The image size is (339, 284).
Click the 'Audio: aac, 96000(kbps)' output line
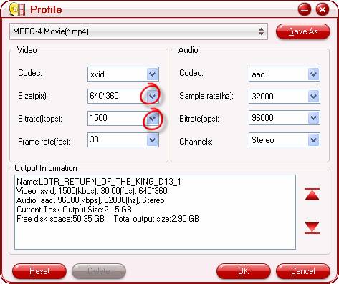(x=90, y=200)
